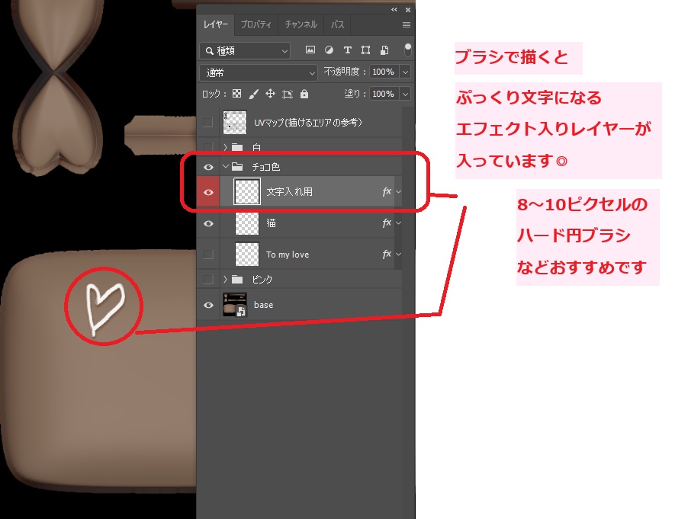Click the 不透明度 opacity label

coord(344,72)
